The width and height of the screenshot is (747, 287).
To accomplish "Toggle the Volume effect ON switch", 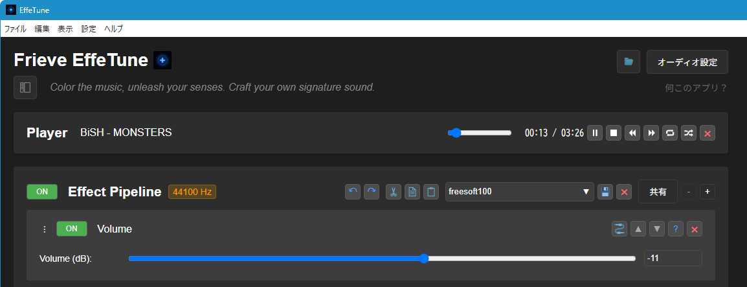I will tap(72, 229).
